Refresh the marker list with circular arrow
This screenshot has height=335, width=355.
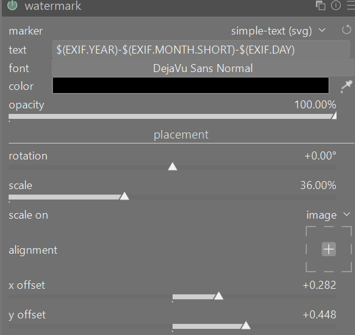click(x=346, y=30)
